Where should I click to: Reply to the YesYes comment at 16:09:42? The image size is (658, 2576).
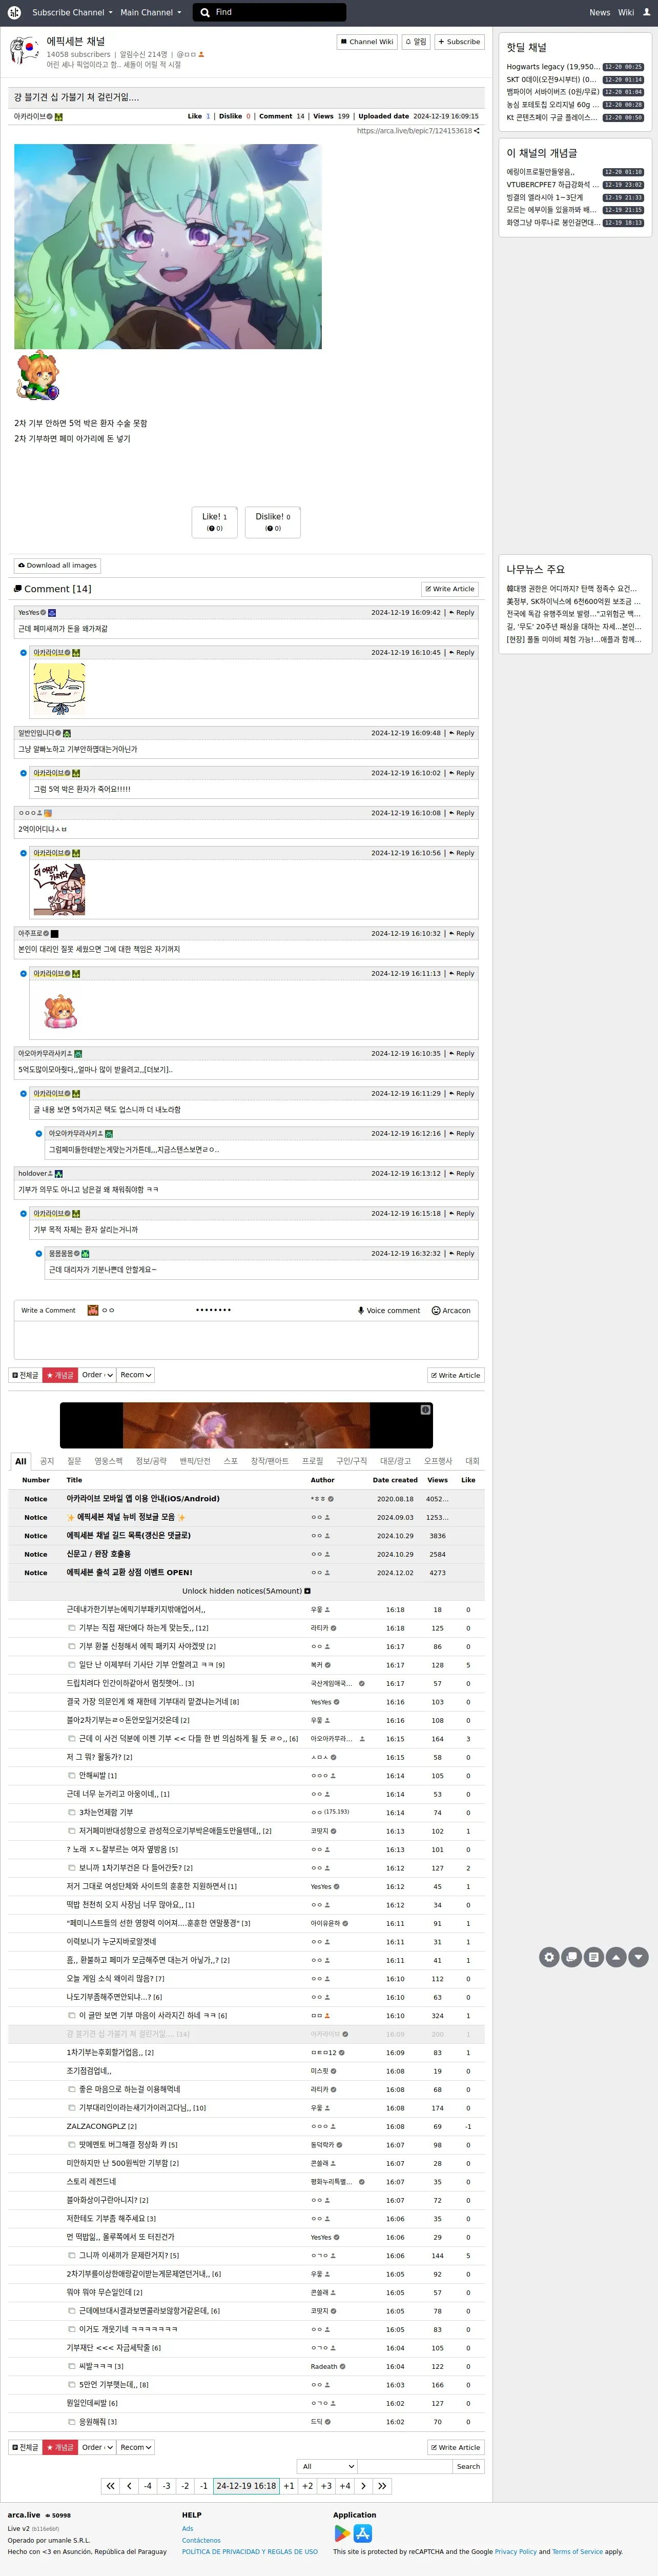click(462, 613)
